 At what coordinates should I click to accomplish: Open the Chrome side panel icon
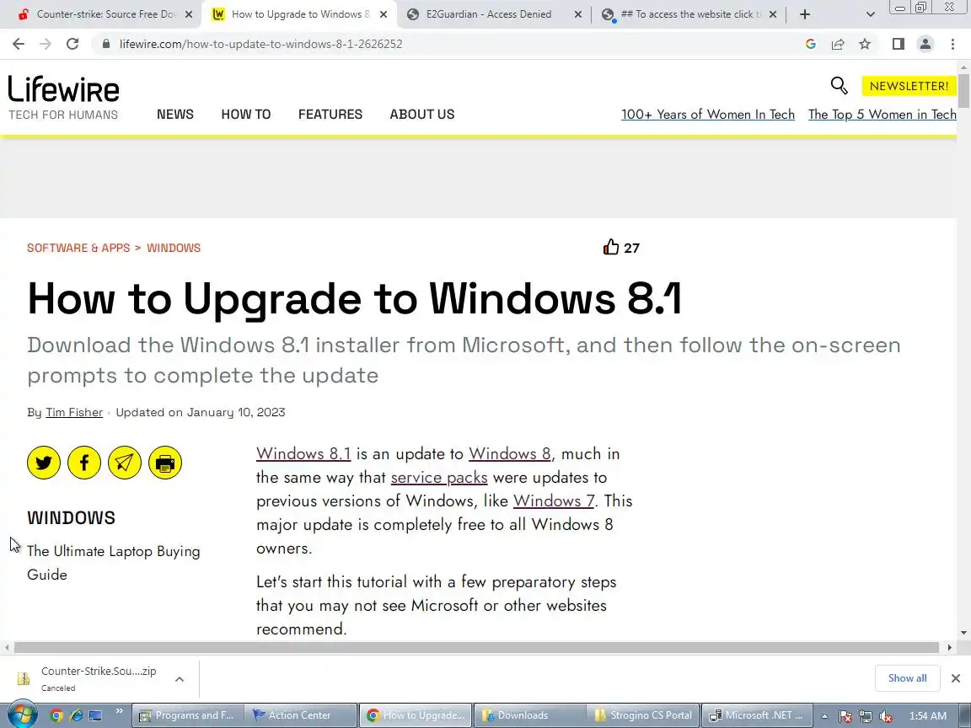coord(898,44)
